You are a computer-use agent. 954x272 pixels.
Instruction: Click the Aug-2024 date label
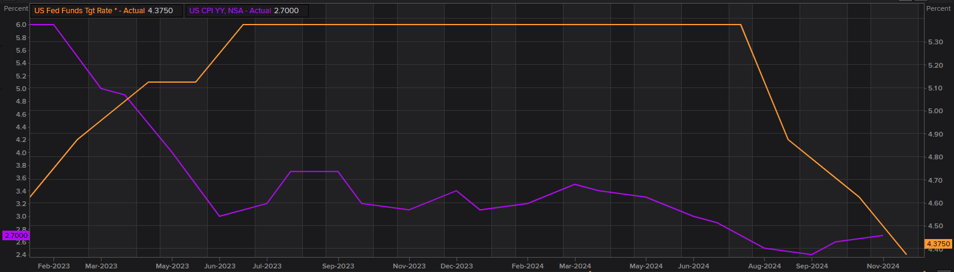pyautogui.click(x=765, y=266)
